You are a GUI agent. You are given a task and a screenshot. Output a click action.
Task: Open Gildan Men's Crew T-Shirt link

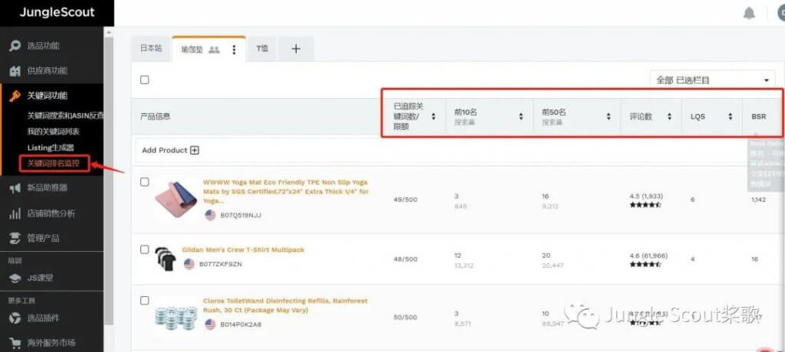pos(243,250)
